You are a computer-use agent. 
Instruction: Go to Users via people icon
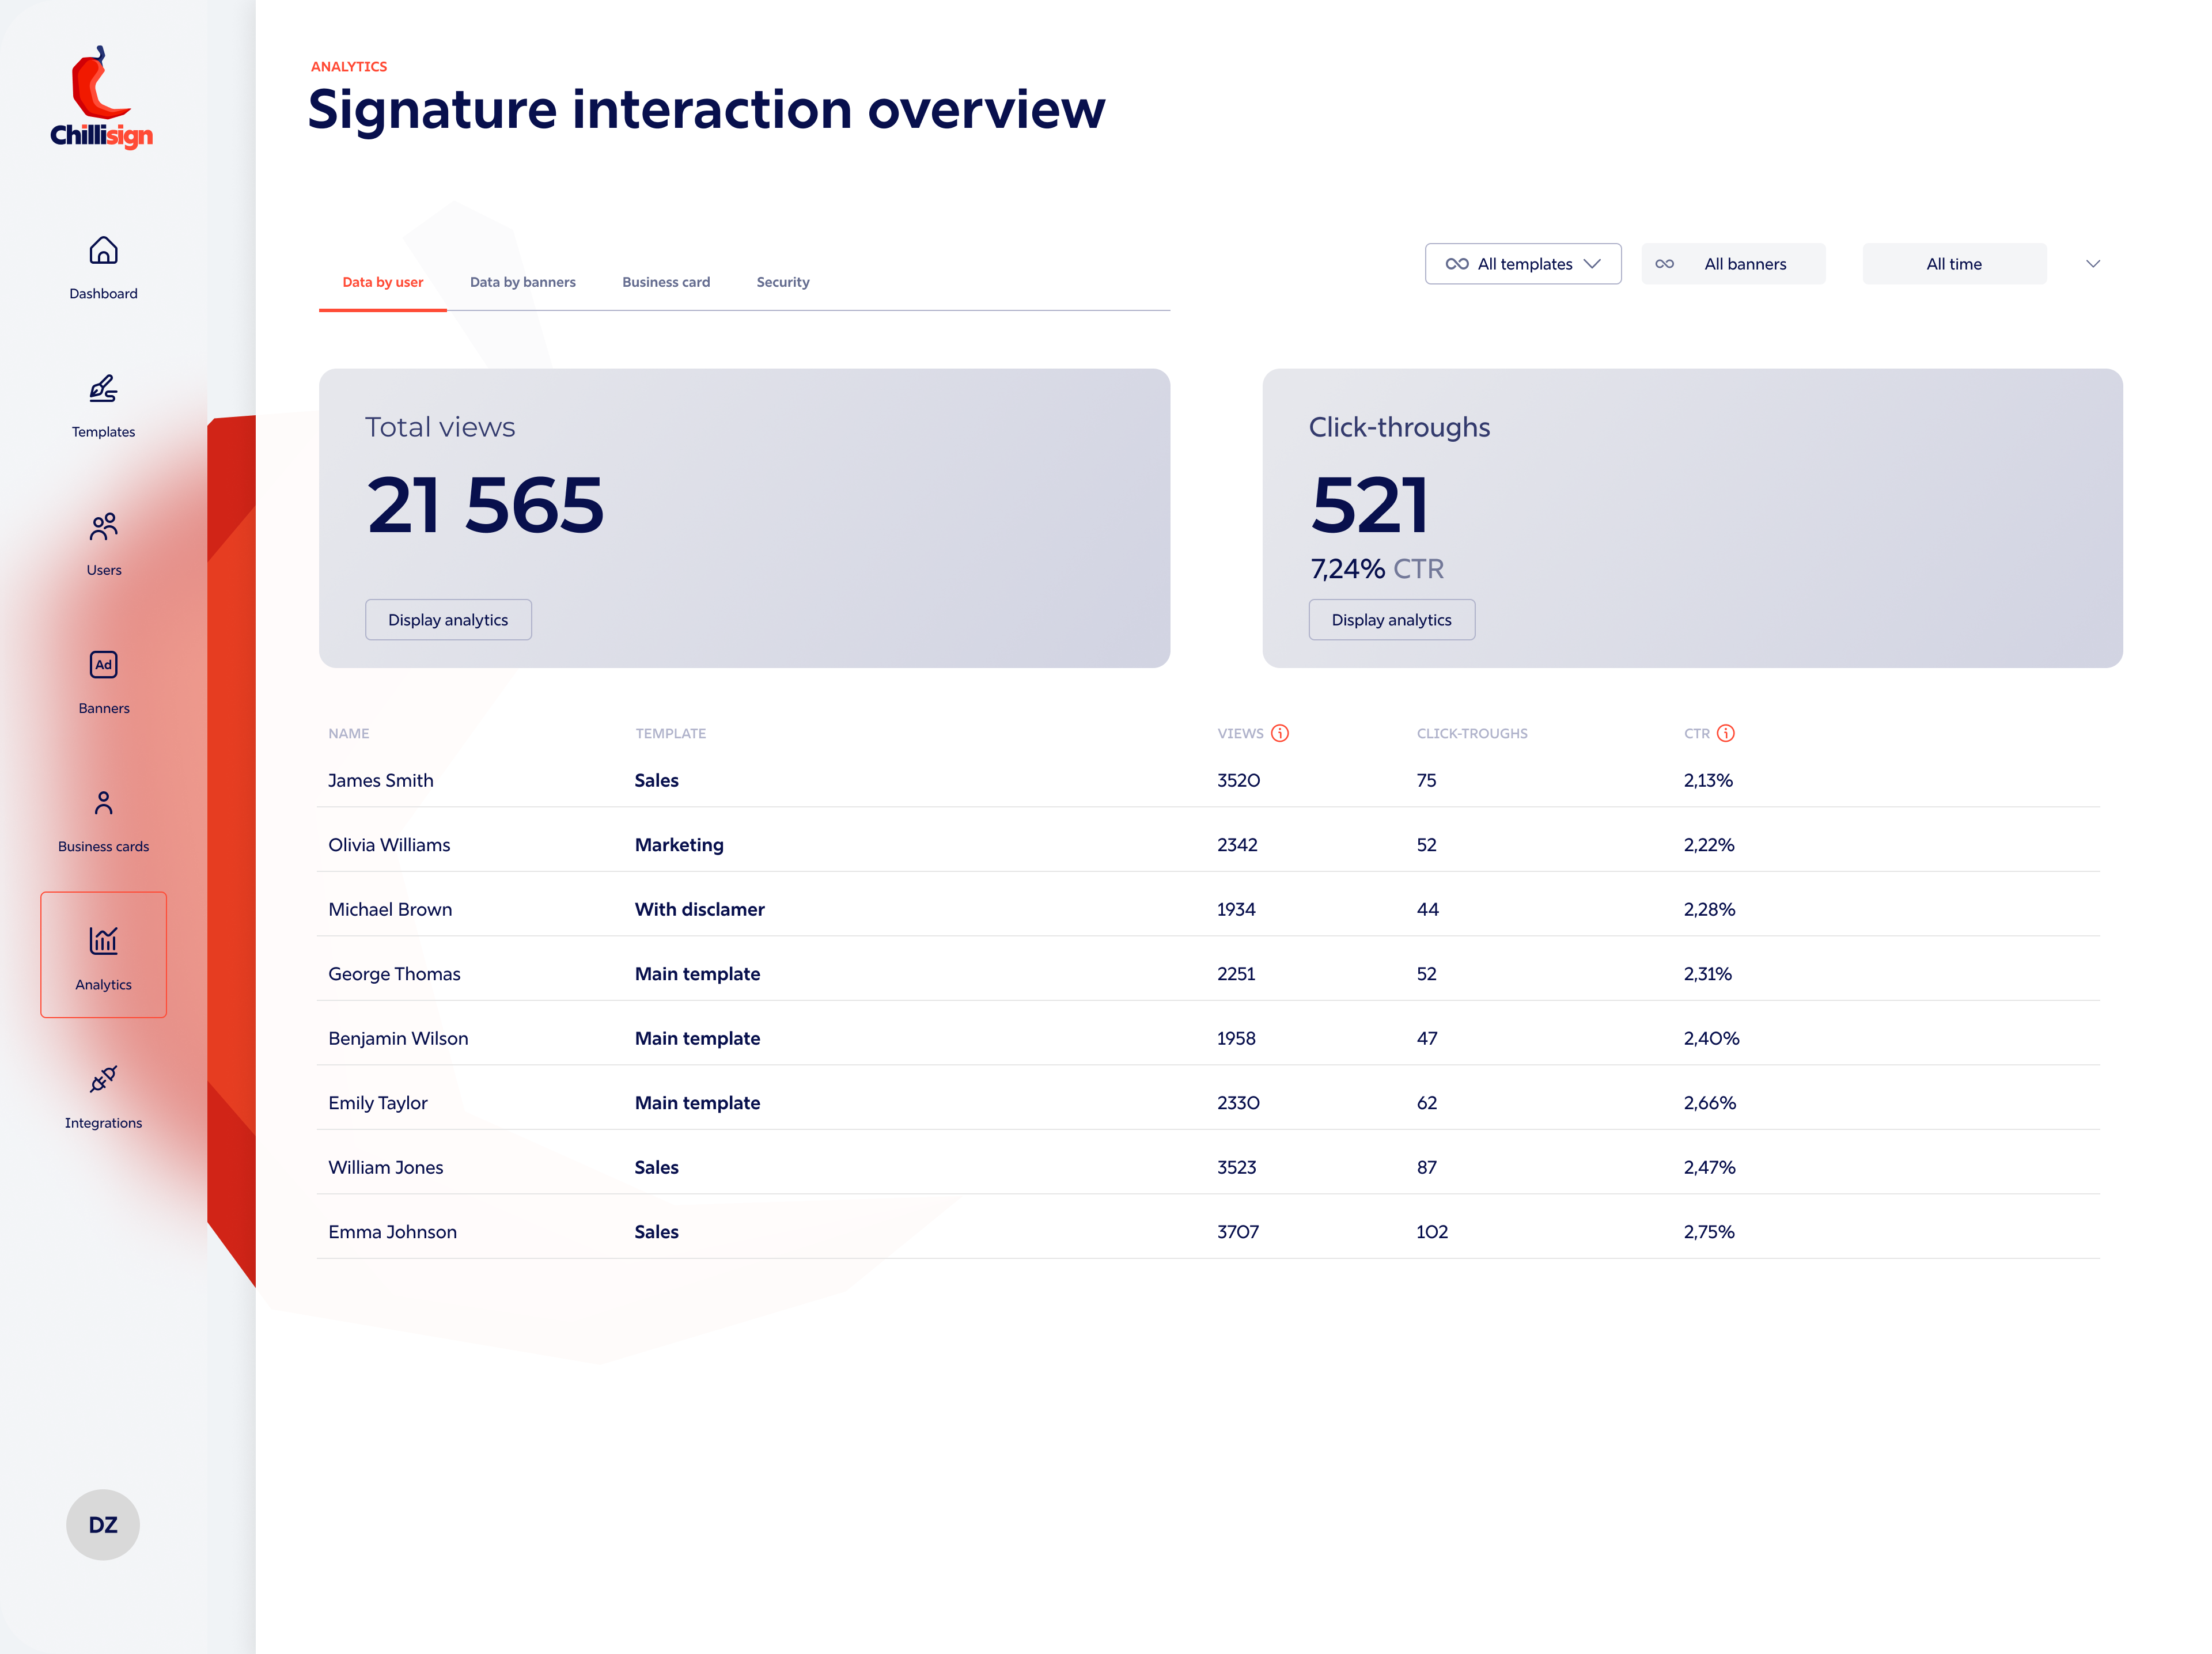[x=103, y=526]
